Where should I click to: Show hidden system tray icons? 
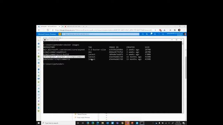153,123
